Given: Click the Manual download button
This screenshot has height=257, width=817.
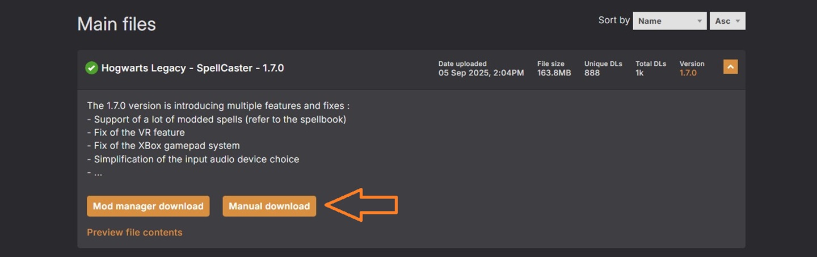Looking at the screenshot, I should coord(269,206).
